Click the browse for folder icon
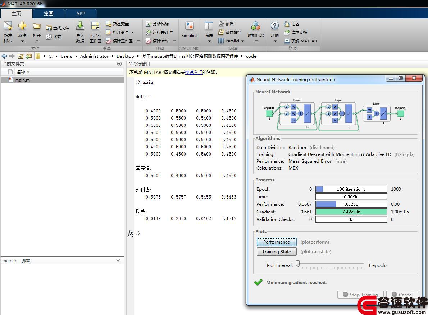428x315 pixels. 29,56
